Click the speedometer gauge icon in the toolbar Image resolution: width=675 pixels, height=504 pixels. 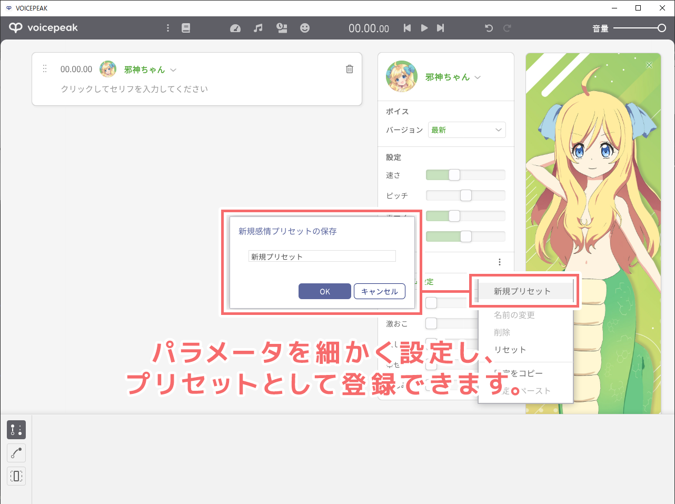point(235,28)
